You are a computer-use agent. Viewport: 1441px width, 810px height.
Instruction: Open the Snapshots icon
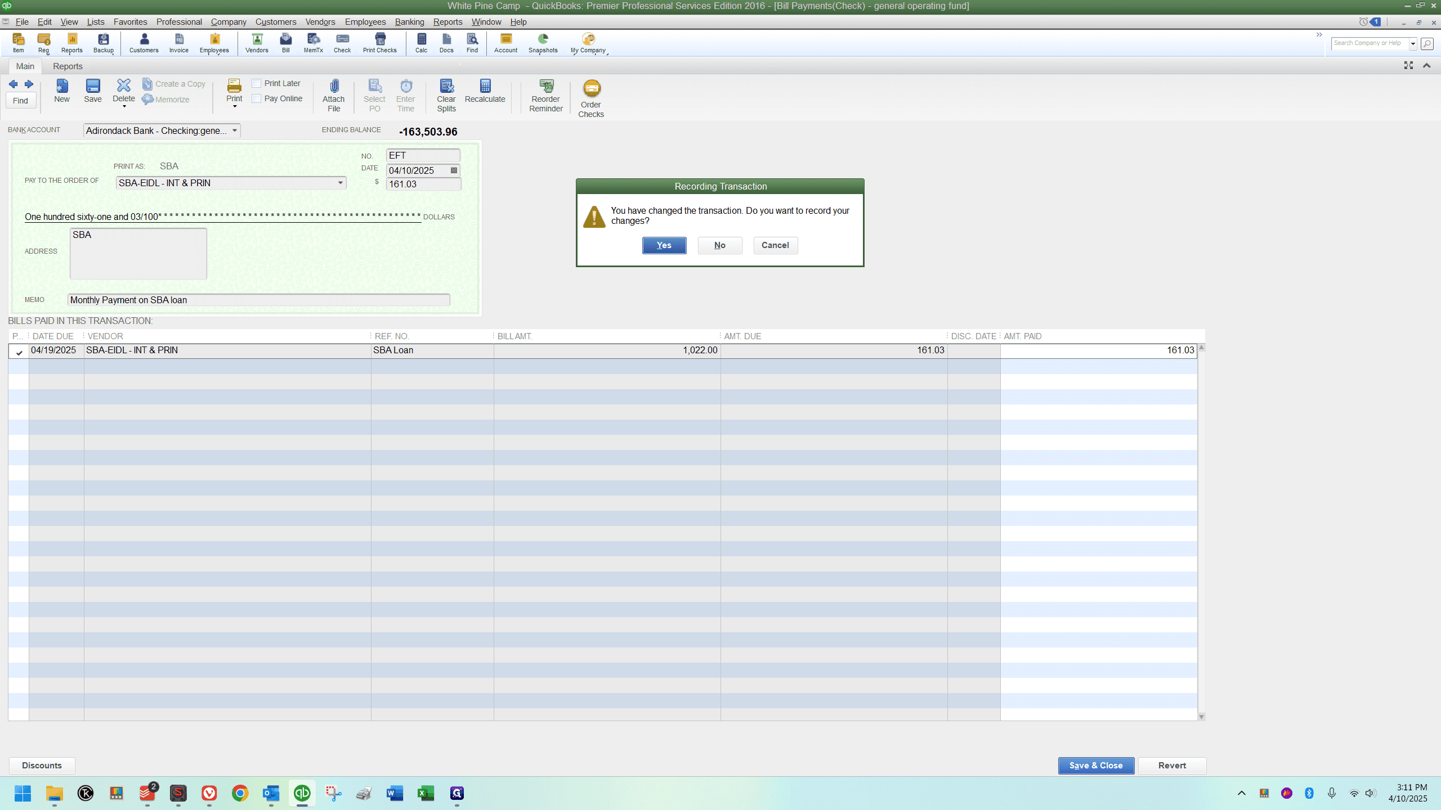tap(543, 43)
